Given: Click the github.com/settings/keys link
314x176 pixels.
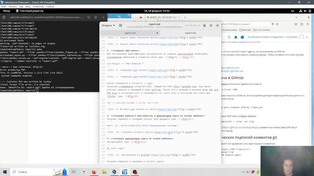Looking at the screenshot, I should [240, 127].
